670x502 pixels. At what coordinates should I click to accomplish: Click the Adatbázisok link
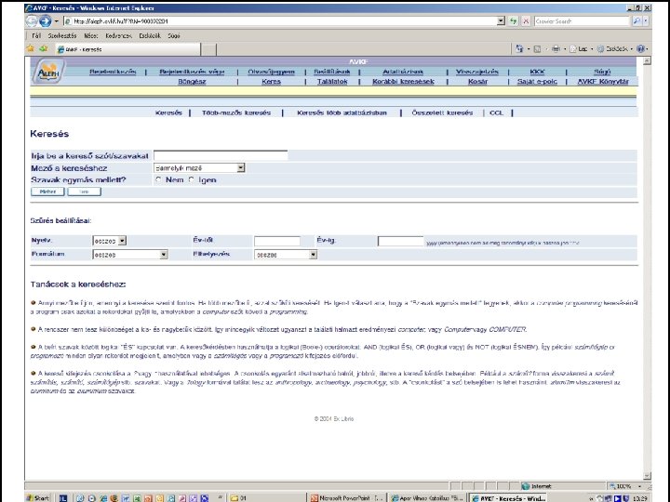(403, 72)
